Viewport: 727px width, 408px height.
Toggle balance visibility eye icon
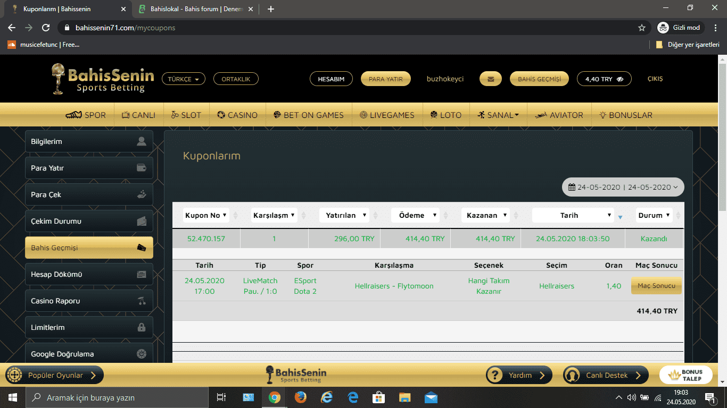click(620, 79)
